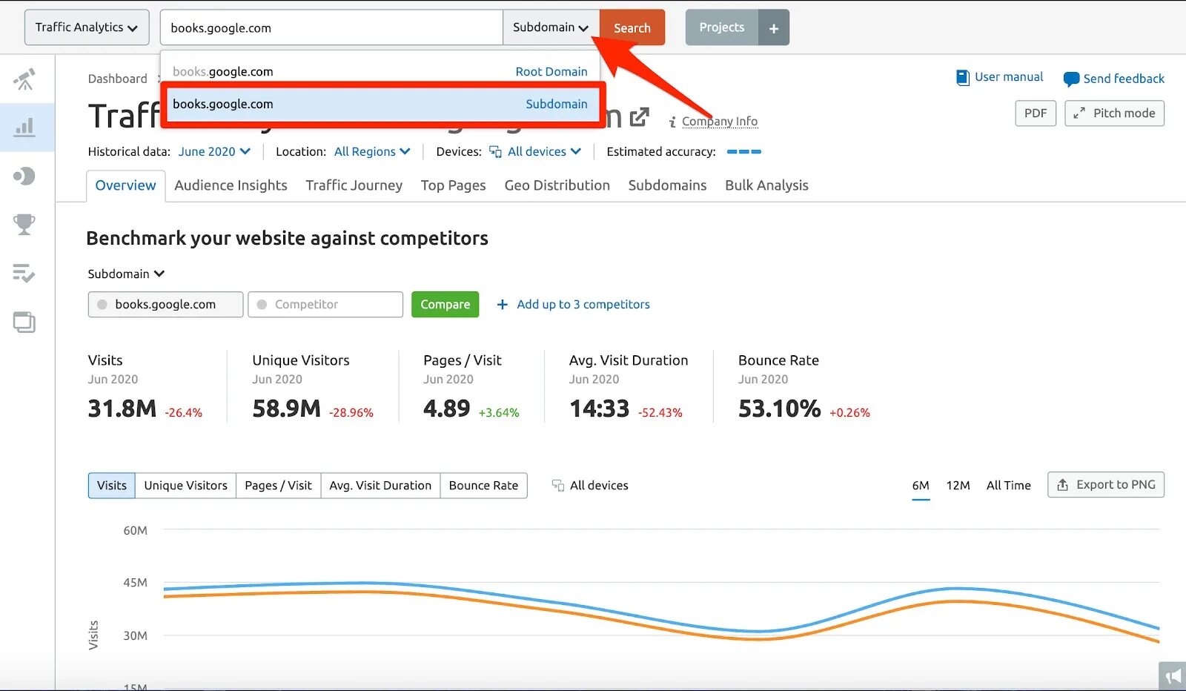Expand the All Regions location dropdown
The image size is (1186, 691).
pos(372,151)
